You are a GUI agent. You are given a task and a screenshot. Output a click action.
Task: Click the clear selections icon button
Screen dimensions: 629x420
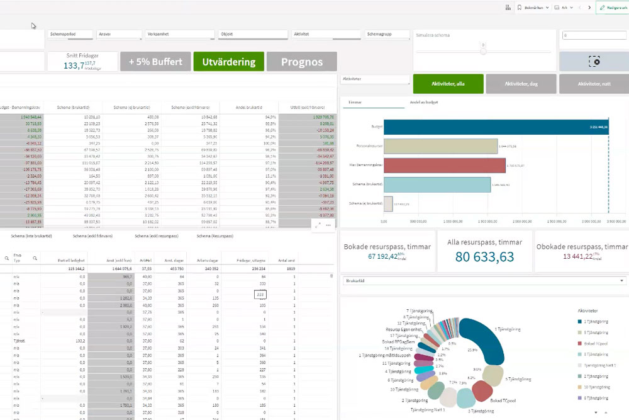pyautogui.click(x=594, y=62)
